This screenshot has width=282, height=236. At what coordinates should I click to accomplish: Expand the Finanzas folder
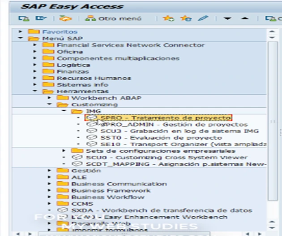coord(35,71)
